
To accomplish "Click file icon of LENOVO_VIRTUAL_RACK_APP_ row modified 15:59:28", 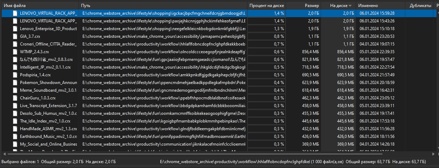I will point(15,13).
